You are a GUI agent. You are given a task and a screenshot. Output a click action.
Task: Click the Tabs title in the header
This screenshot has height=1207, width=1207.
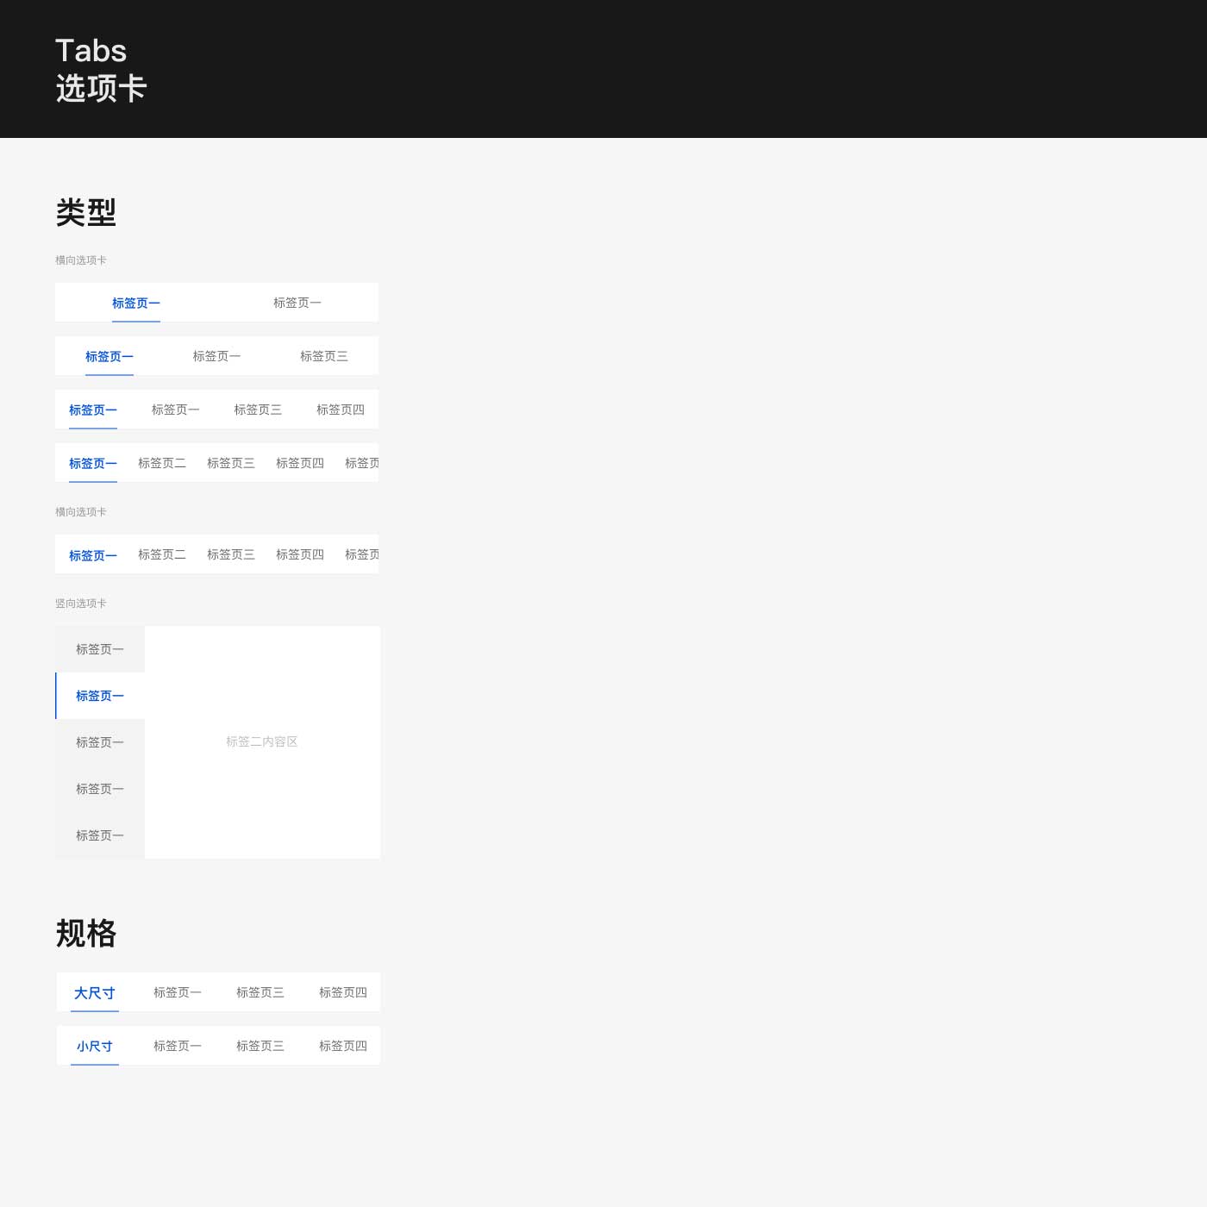tap(91, 51)
